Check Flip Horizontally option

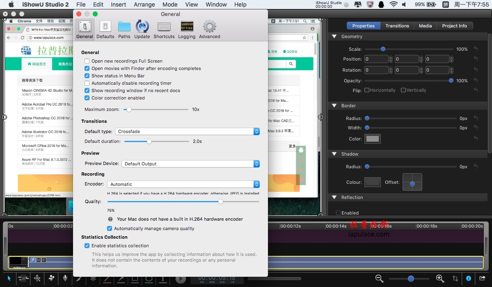tap(366, 90)
